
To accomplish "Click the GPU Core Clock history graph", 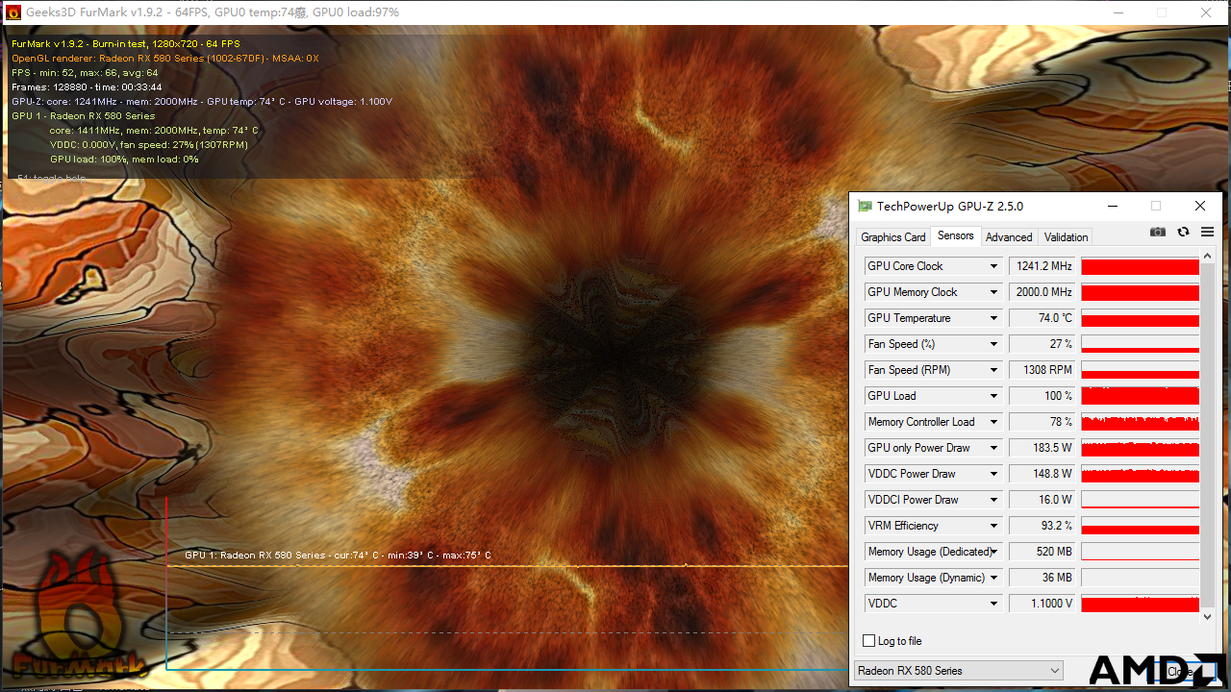I will click(1140, 266).
